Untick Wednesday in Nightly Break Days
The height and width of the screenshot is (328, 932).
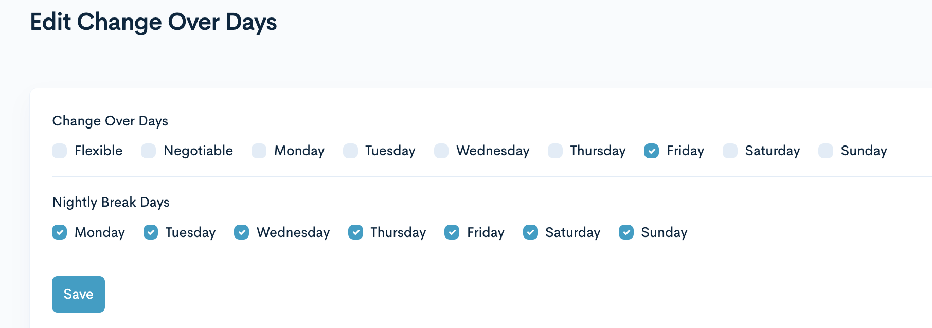(242, 232)
